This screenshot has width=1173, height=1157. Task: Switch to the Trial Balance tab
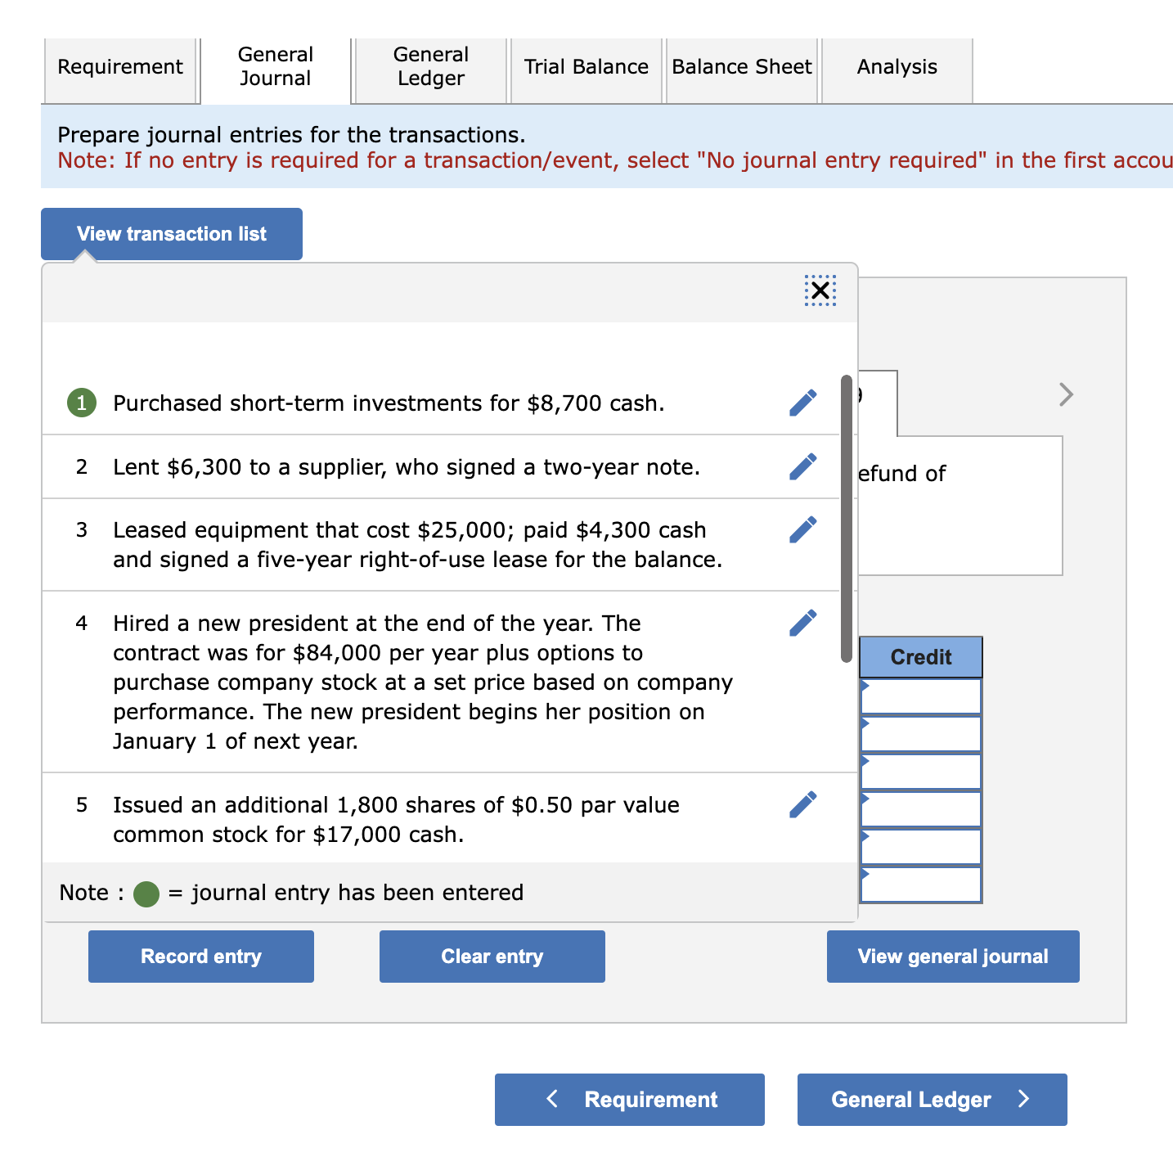pos(586,67)
